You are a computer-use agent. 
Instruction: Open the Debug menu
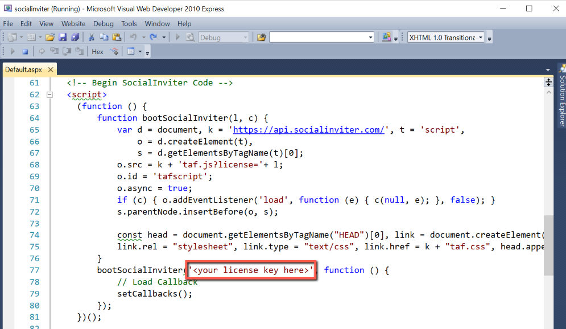click(103, 23)
